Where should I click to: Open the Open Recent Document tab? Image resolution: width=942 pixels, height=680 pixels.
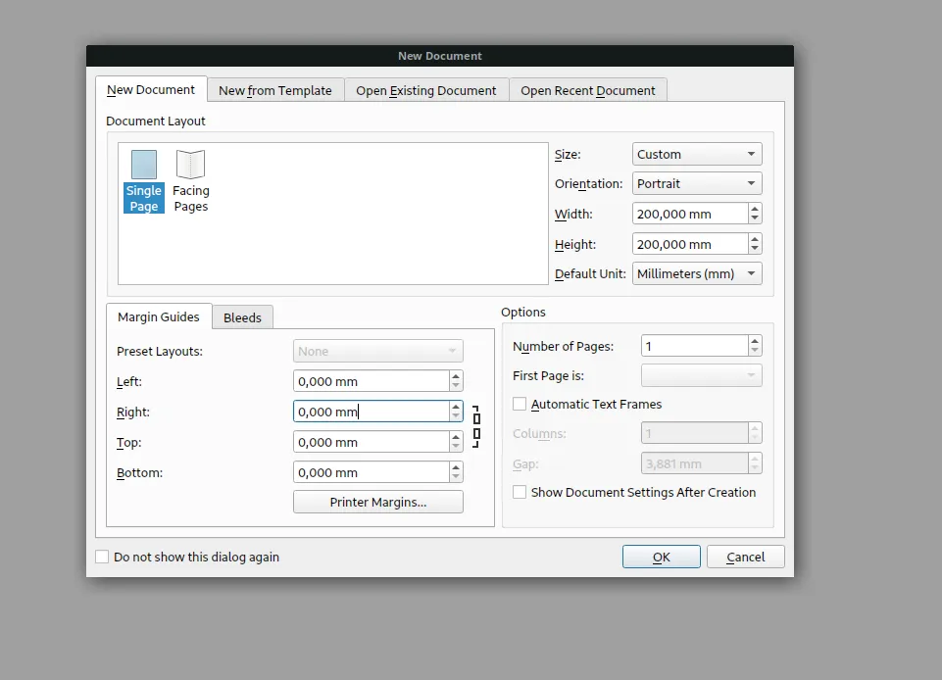(587, 90)
